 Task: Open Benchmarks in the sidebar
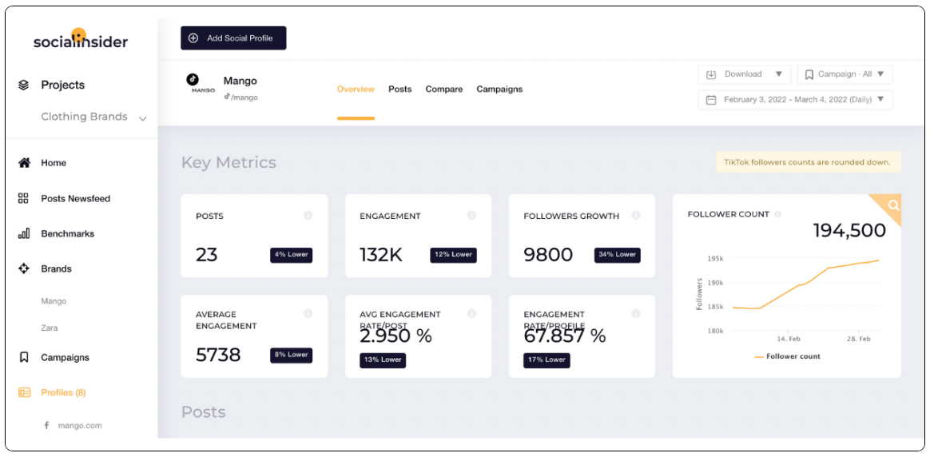pos(68,233)
